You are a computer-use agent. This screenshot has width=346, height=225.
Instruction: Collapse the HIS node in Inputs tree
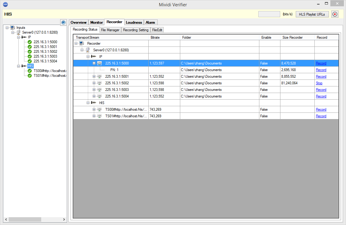[18, 66]
